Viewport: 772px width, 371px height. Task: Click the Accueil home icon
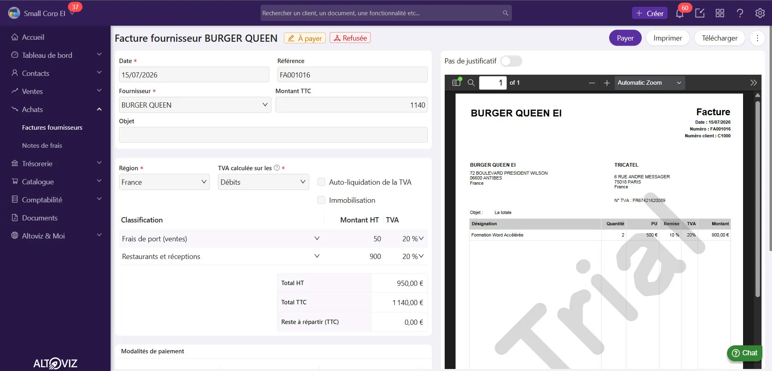(15, 37)
